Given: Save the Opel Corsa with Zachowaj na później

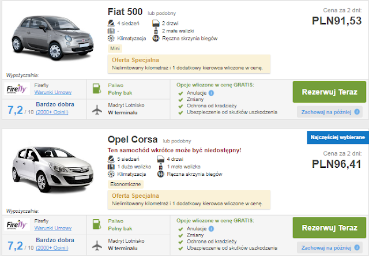Looking at the screenshot, I should [x=325, y=247].
